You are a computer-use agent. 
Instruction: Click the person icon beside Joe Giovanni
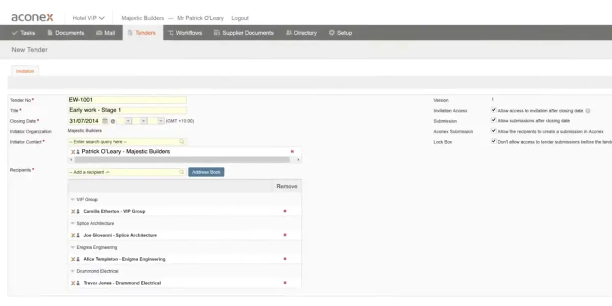[78, 235]
